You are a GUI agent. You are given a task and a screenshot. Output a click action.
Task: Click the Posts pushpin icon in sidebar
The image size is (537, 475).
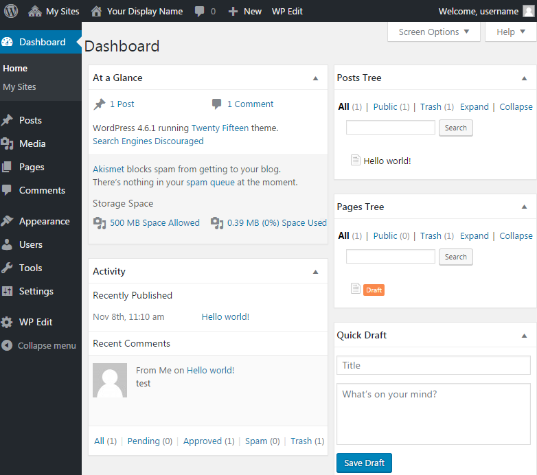(x=7, y=120)
